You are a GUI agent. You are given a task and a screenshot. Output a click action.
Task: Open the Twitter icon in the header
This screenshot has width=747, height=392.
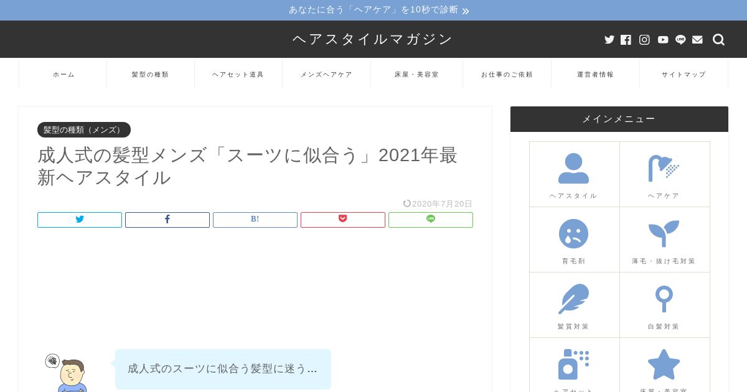pos(609,40)
